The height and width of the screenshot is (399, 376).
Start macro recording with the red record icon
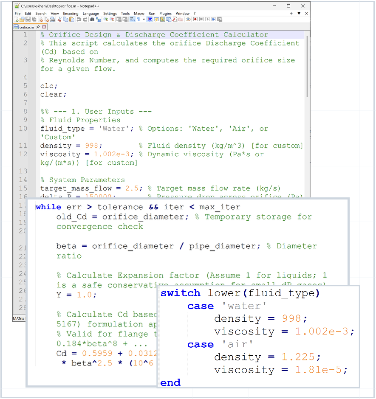coord(195,20)
